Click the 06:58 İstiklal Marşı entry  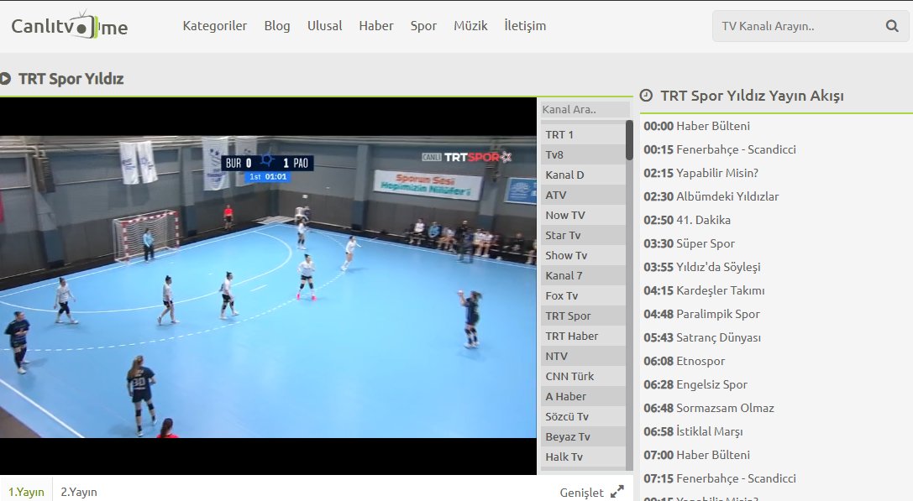coord(693,431)
